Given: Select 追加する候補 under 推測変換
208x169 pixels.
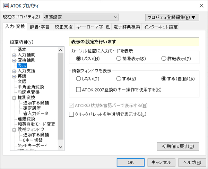Looking at the screenshot, I should pos(36,103).
